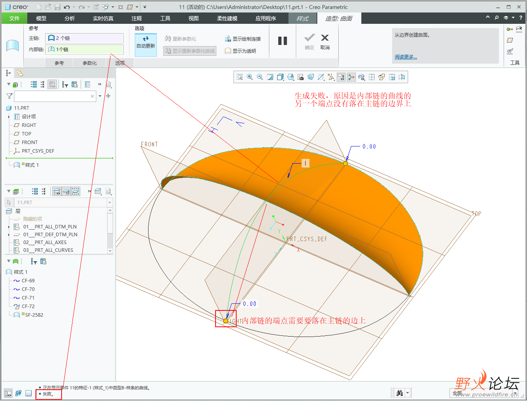This screenshot has width=527, height=401.
Task: Click the folder browser tab icon
Action: [19, 73]
